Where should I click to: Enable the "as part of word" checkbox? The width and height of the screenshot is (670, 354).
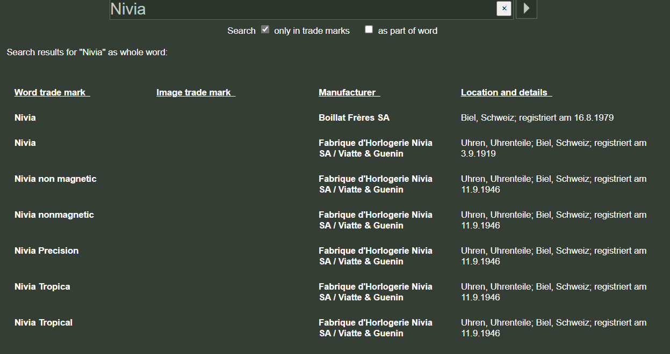[x=369, y=29]
